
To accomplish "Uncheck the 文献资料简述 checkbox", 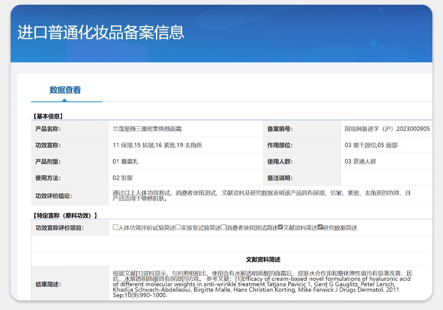I will coord(281,227).
